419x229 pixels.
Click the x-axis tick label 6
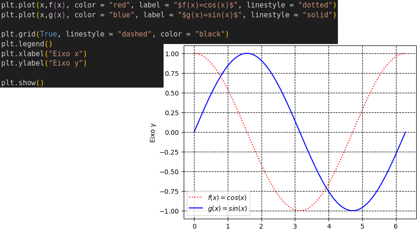396,225
